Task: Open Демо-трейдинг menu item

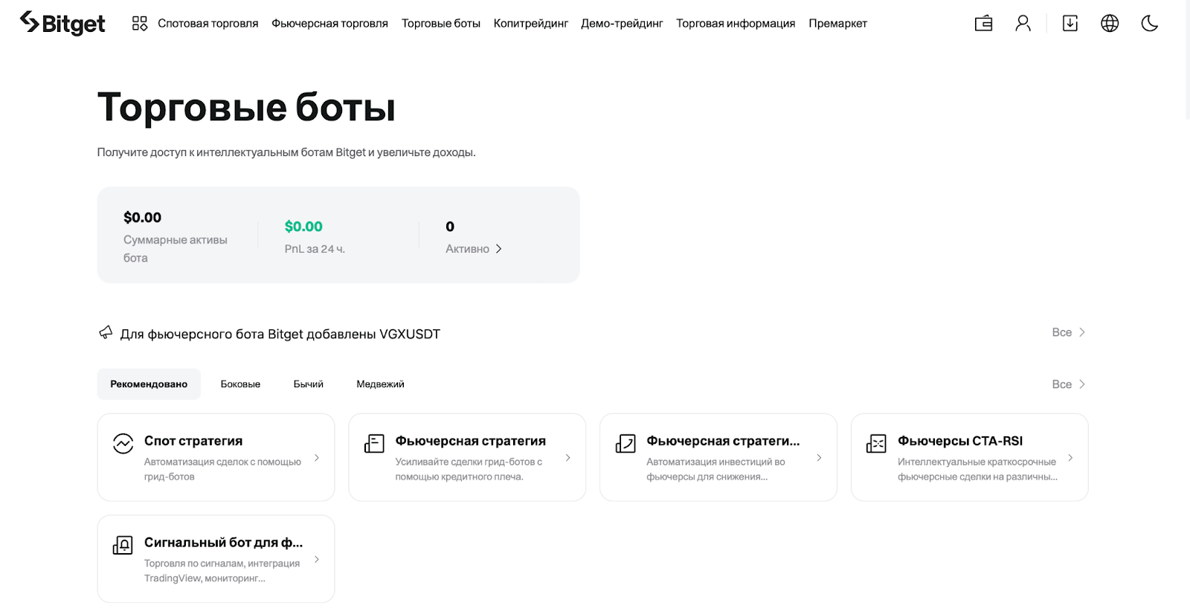Action: click(x=622, y=24)
